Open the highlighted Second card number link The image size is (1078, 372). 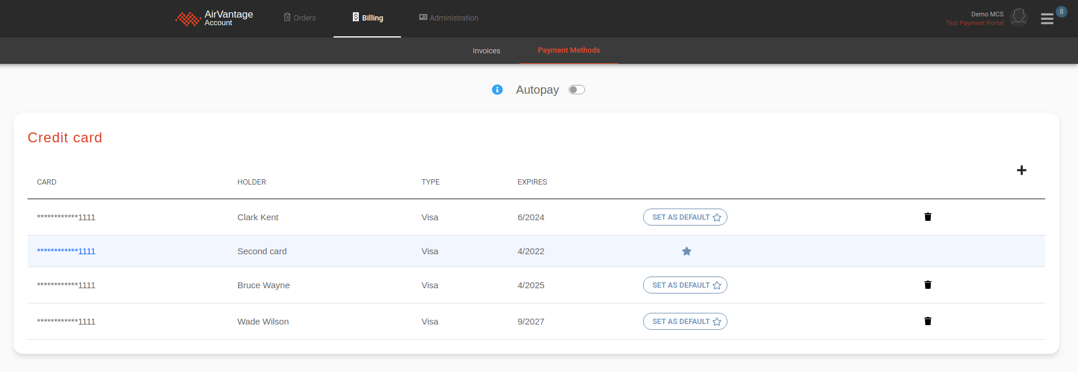tap(66, 251)
